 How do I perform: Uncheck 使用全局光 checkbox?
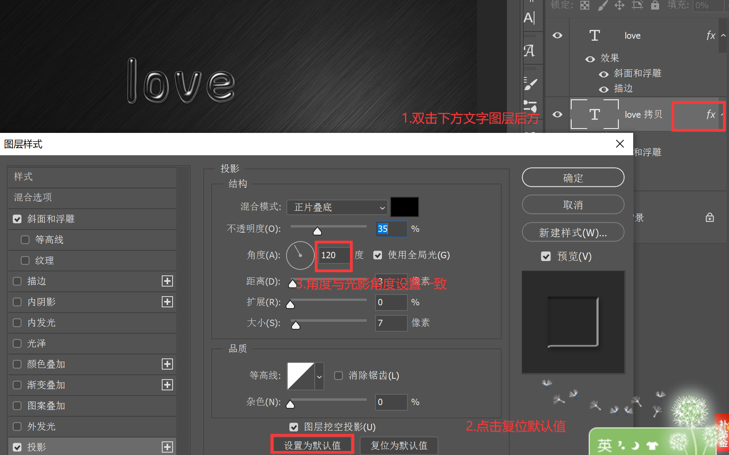tap(377, 255)
